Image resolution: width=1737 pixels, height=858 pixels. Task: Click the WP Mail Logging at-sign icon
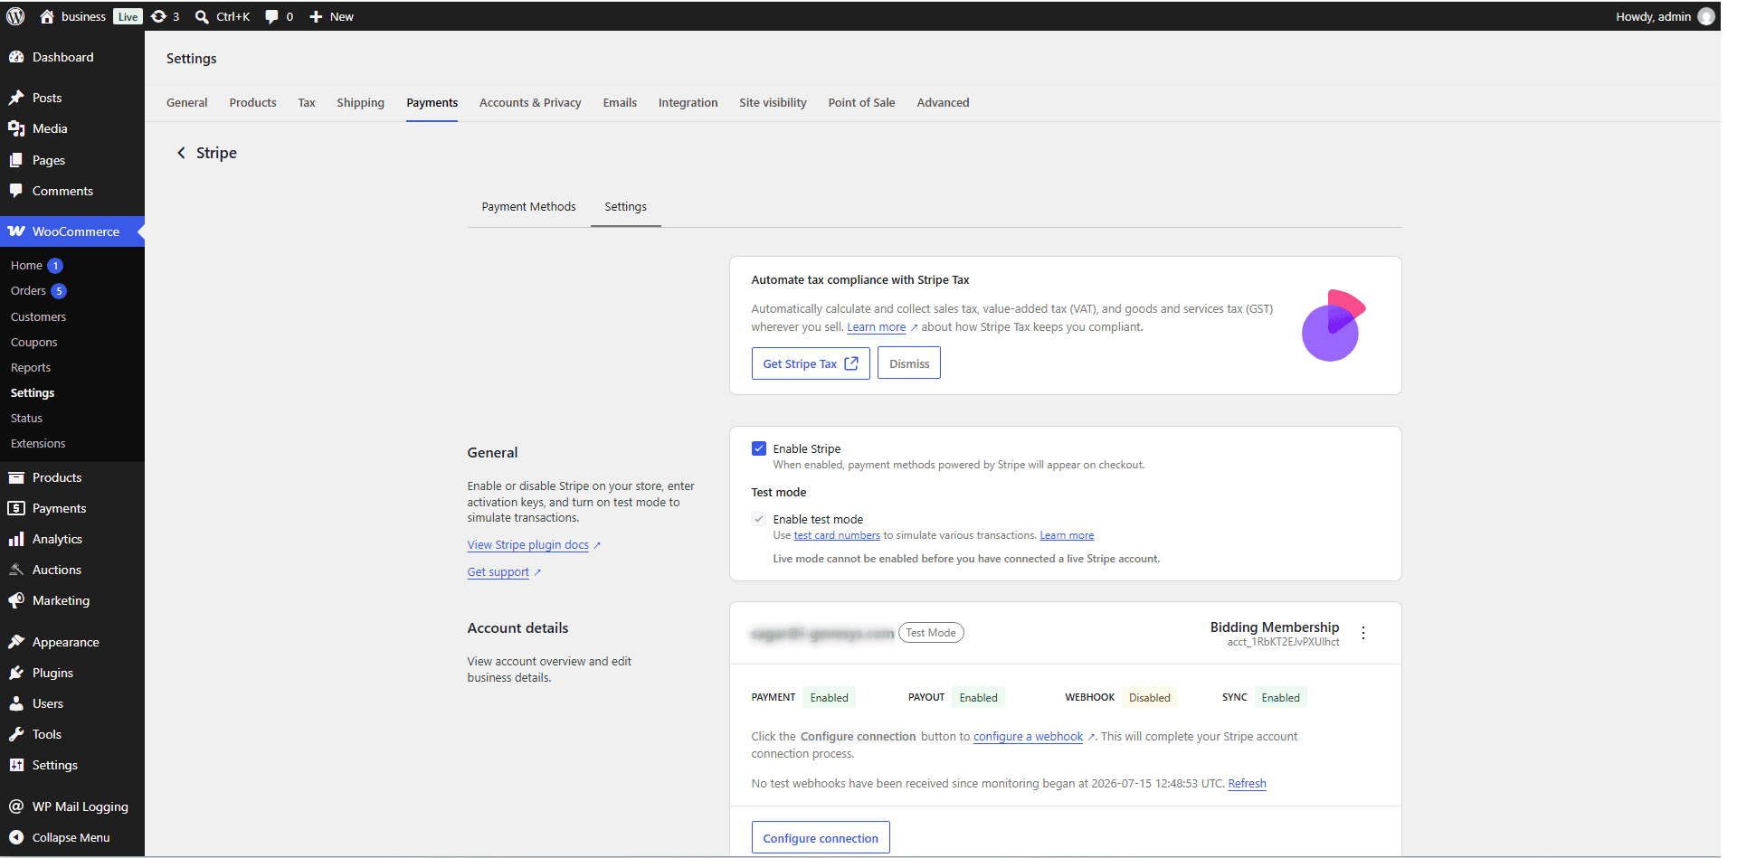(16, 806)
